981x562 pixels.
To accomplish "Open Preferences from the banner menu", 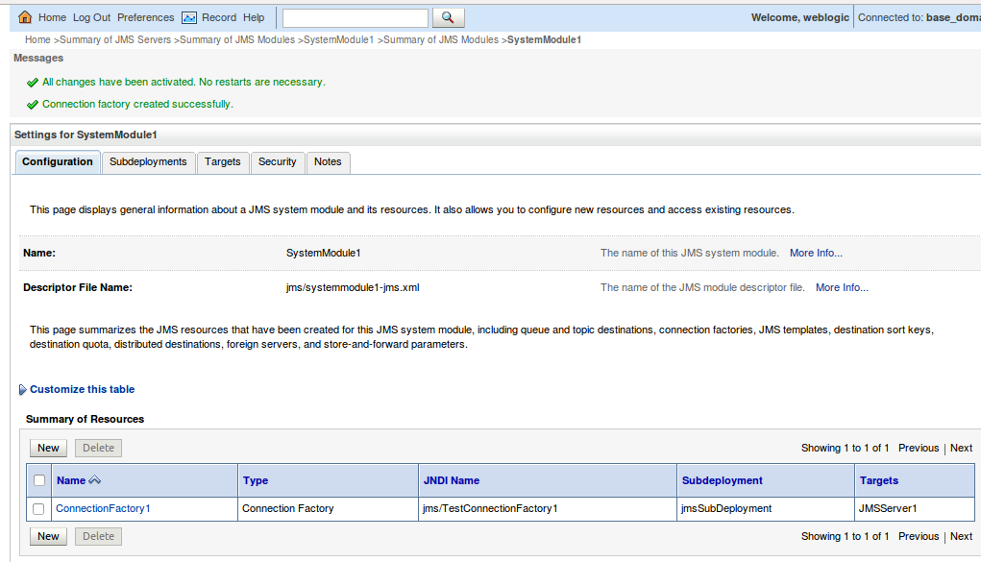I will (x=145, y=16).
